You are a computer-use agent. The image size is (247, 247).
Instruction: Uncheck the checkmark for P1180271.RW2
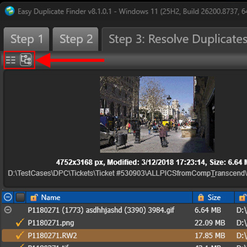pos(20,235)
